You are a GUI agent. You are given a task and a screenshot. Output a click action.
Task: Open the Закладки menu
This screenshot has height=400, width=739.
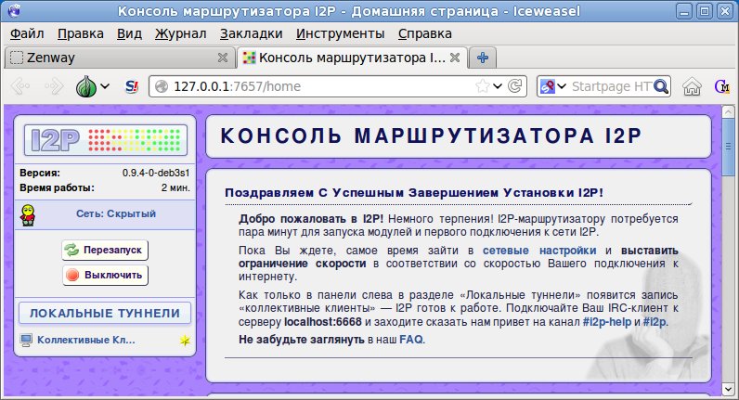[252, 33]
